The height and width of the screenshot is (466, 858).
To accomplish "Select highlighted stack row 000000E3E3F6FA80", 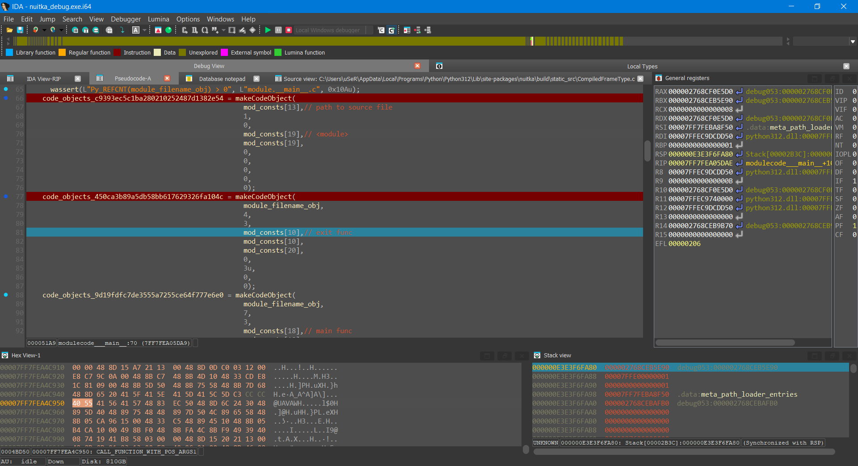I will (690, 368).
